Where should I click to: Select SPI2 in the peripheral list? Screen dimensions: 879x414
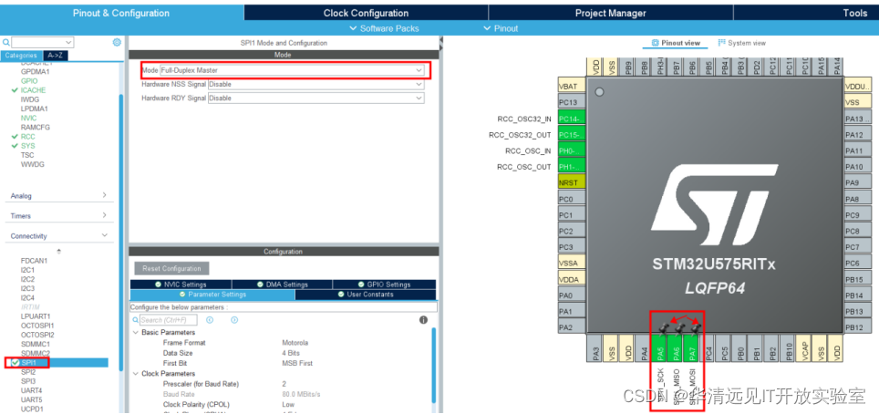click(x=28, y=372)
